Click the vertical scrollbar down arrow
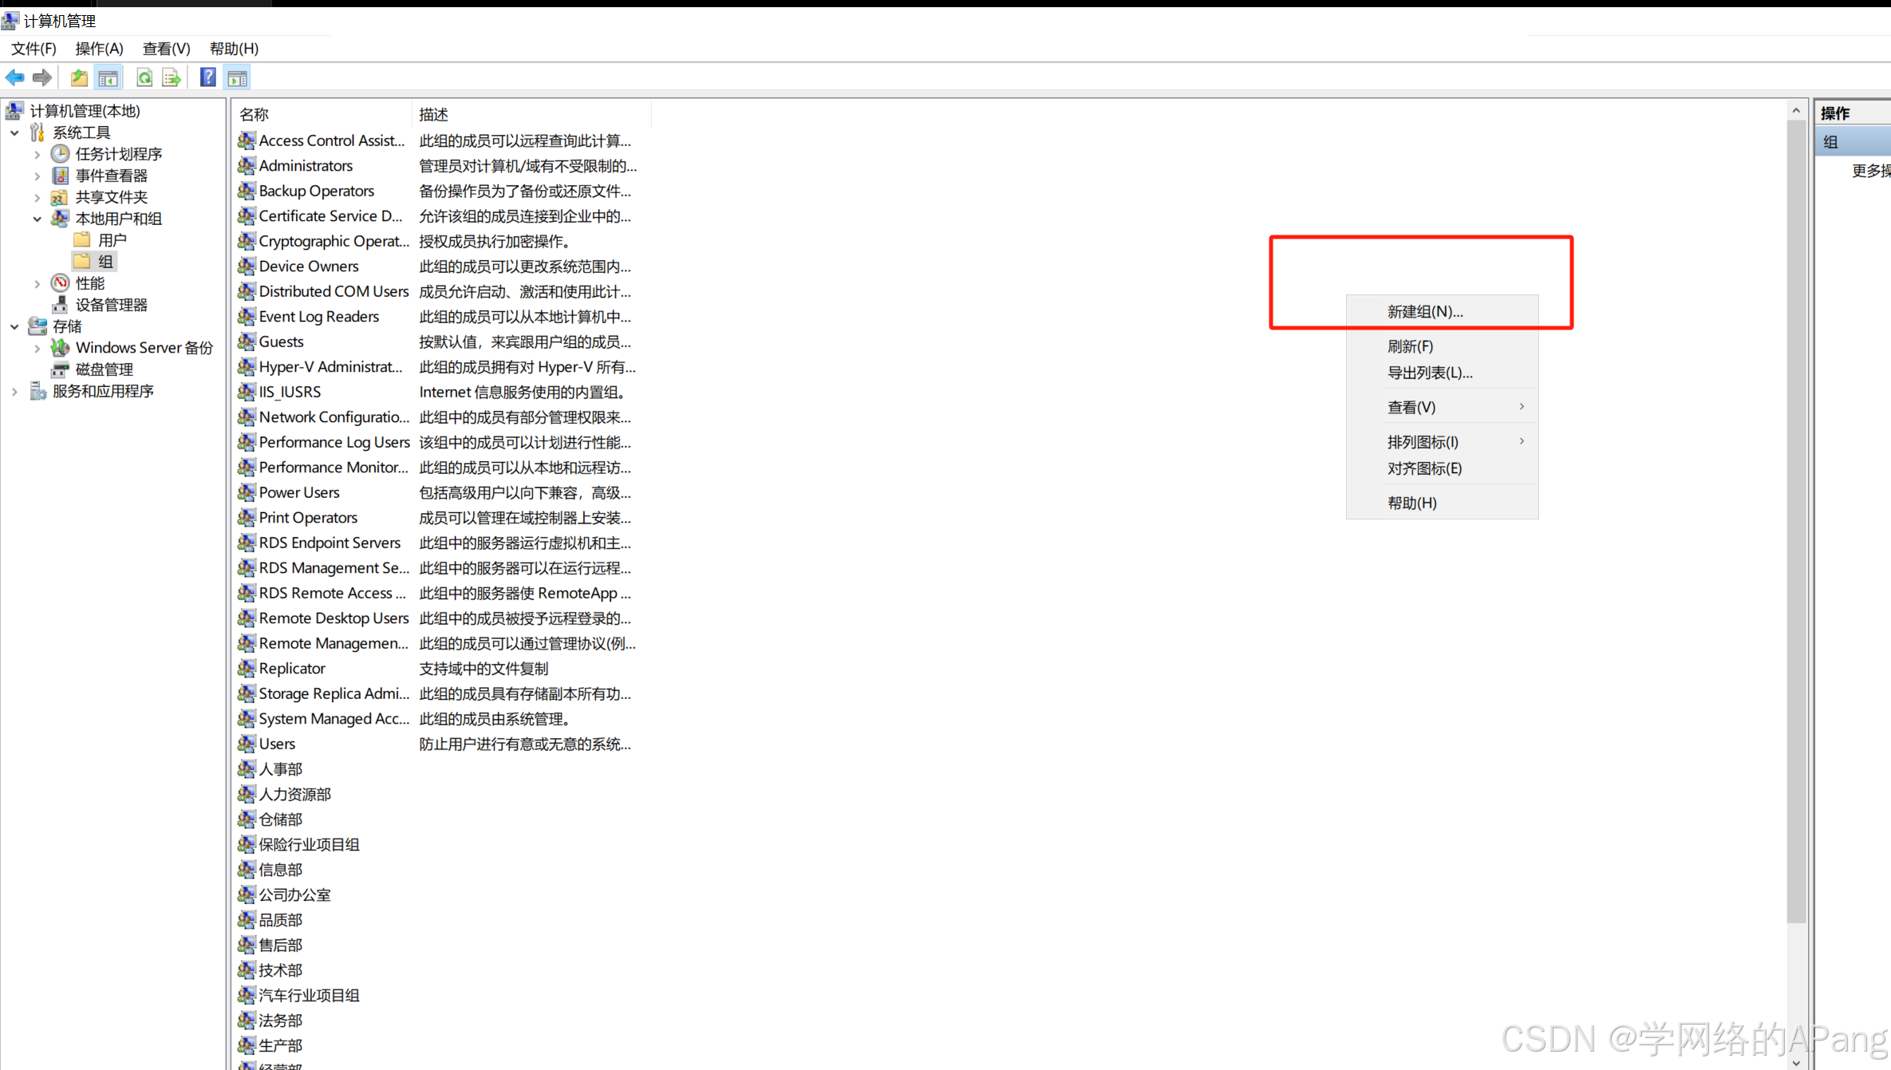Screen dimensions: 1891x1070 (x=1795, y=1062)
